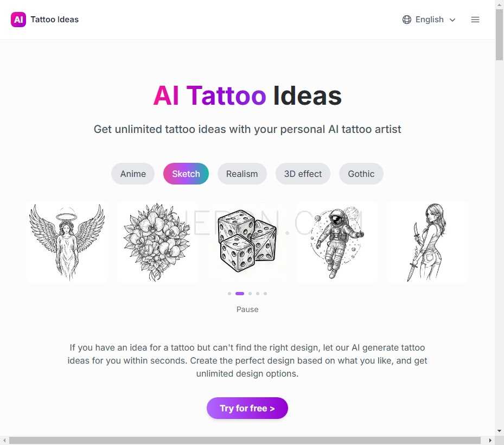Select the Anime style tab
Screen dimensions: 504x445
click(133, 174)
